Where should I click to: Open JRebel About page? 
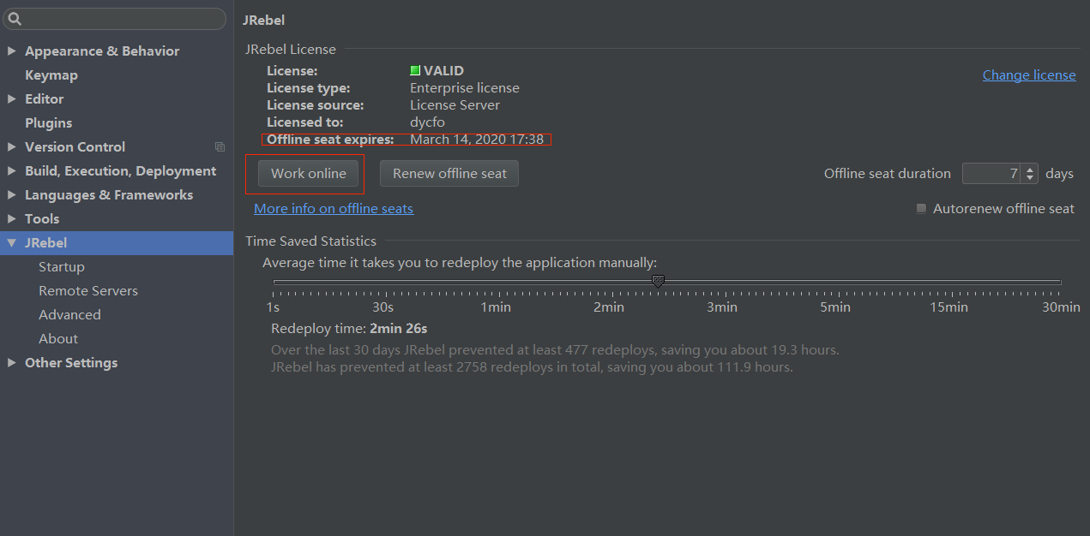58,339
